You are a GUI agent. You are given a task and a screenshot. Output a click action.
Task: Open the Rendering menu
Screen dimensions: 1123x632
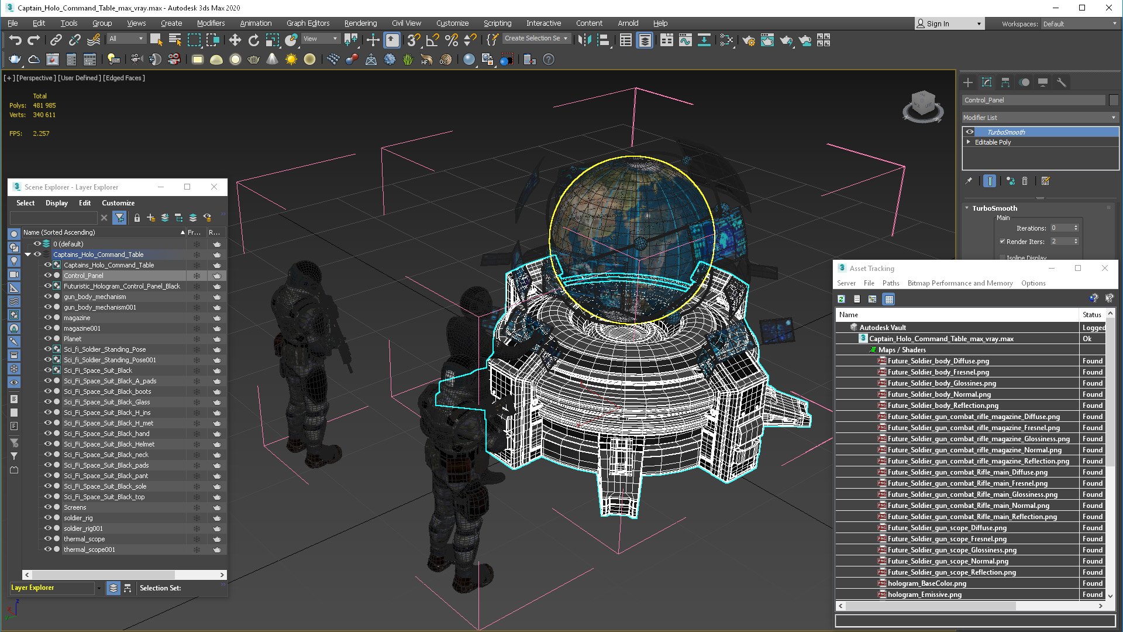(x=360, y=23)
